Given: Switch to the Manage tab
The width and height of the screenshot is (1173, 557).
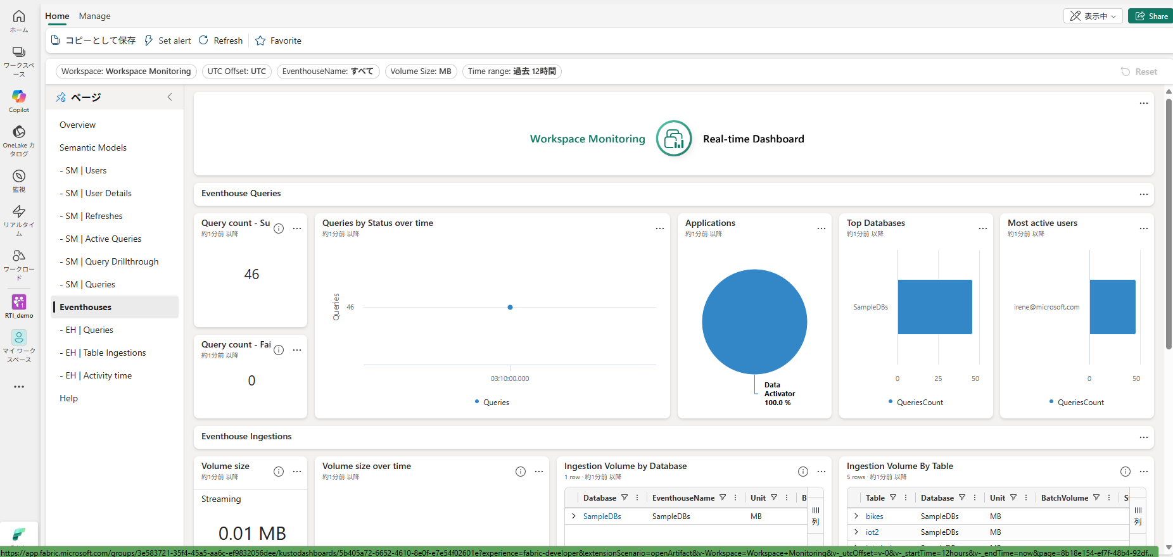Looking at the screenshot, I should 94,16.
